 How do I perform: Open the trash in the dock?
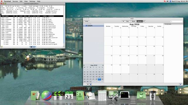click(x=152, y=96)
